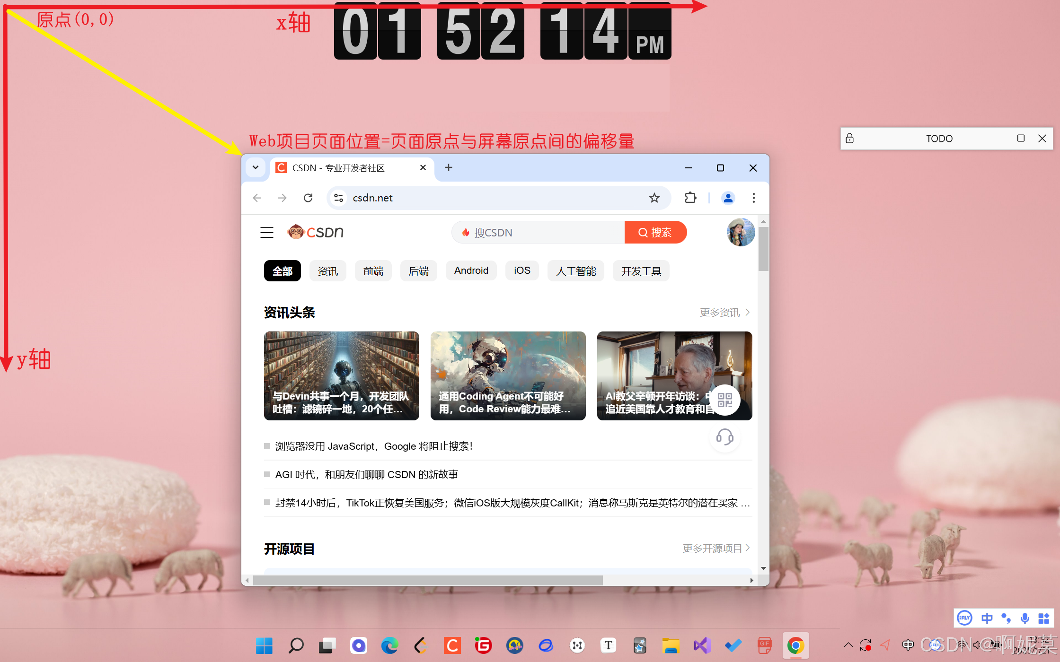Click the QR code floating button
The height and width of the screenshot is (662, 1060).
tap(724, 400)
